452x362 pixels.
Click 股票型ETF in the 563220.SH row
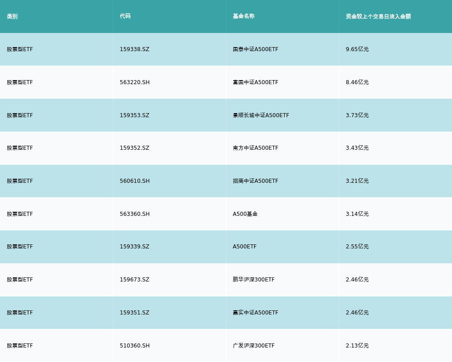20,82
